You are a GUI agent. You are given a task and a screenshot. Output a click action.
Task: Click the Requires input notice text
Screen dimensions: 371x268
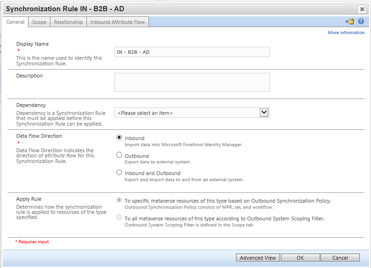tap(32, 242)
